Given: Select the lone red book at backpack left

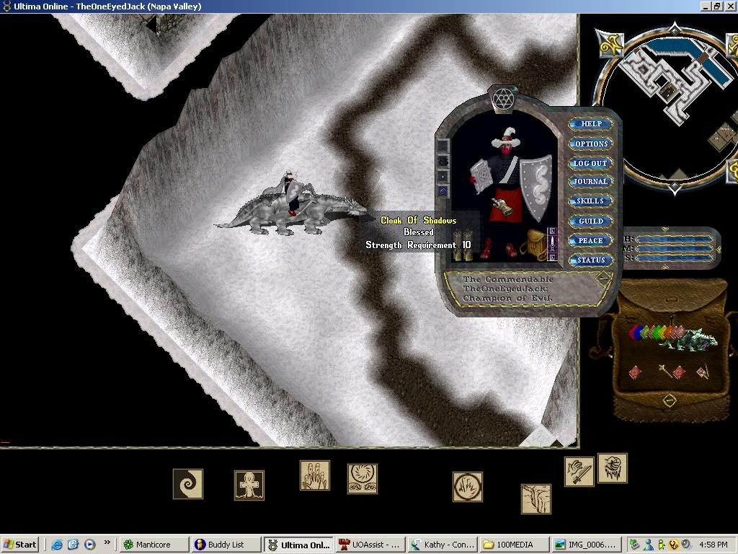Looking at the screenshot, I should click(636, 372).
